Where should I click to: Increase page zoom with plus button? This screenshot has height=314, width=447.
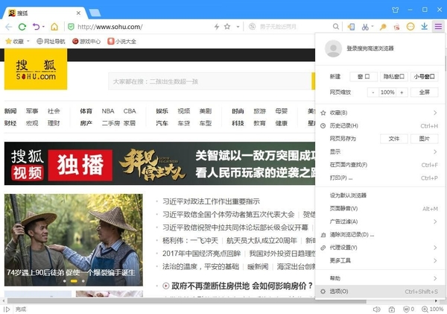click(x=402, y=92)
